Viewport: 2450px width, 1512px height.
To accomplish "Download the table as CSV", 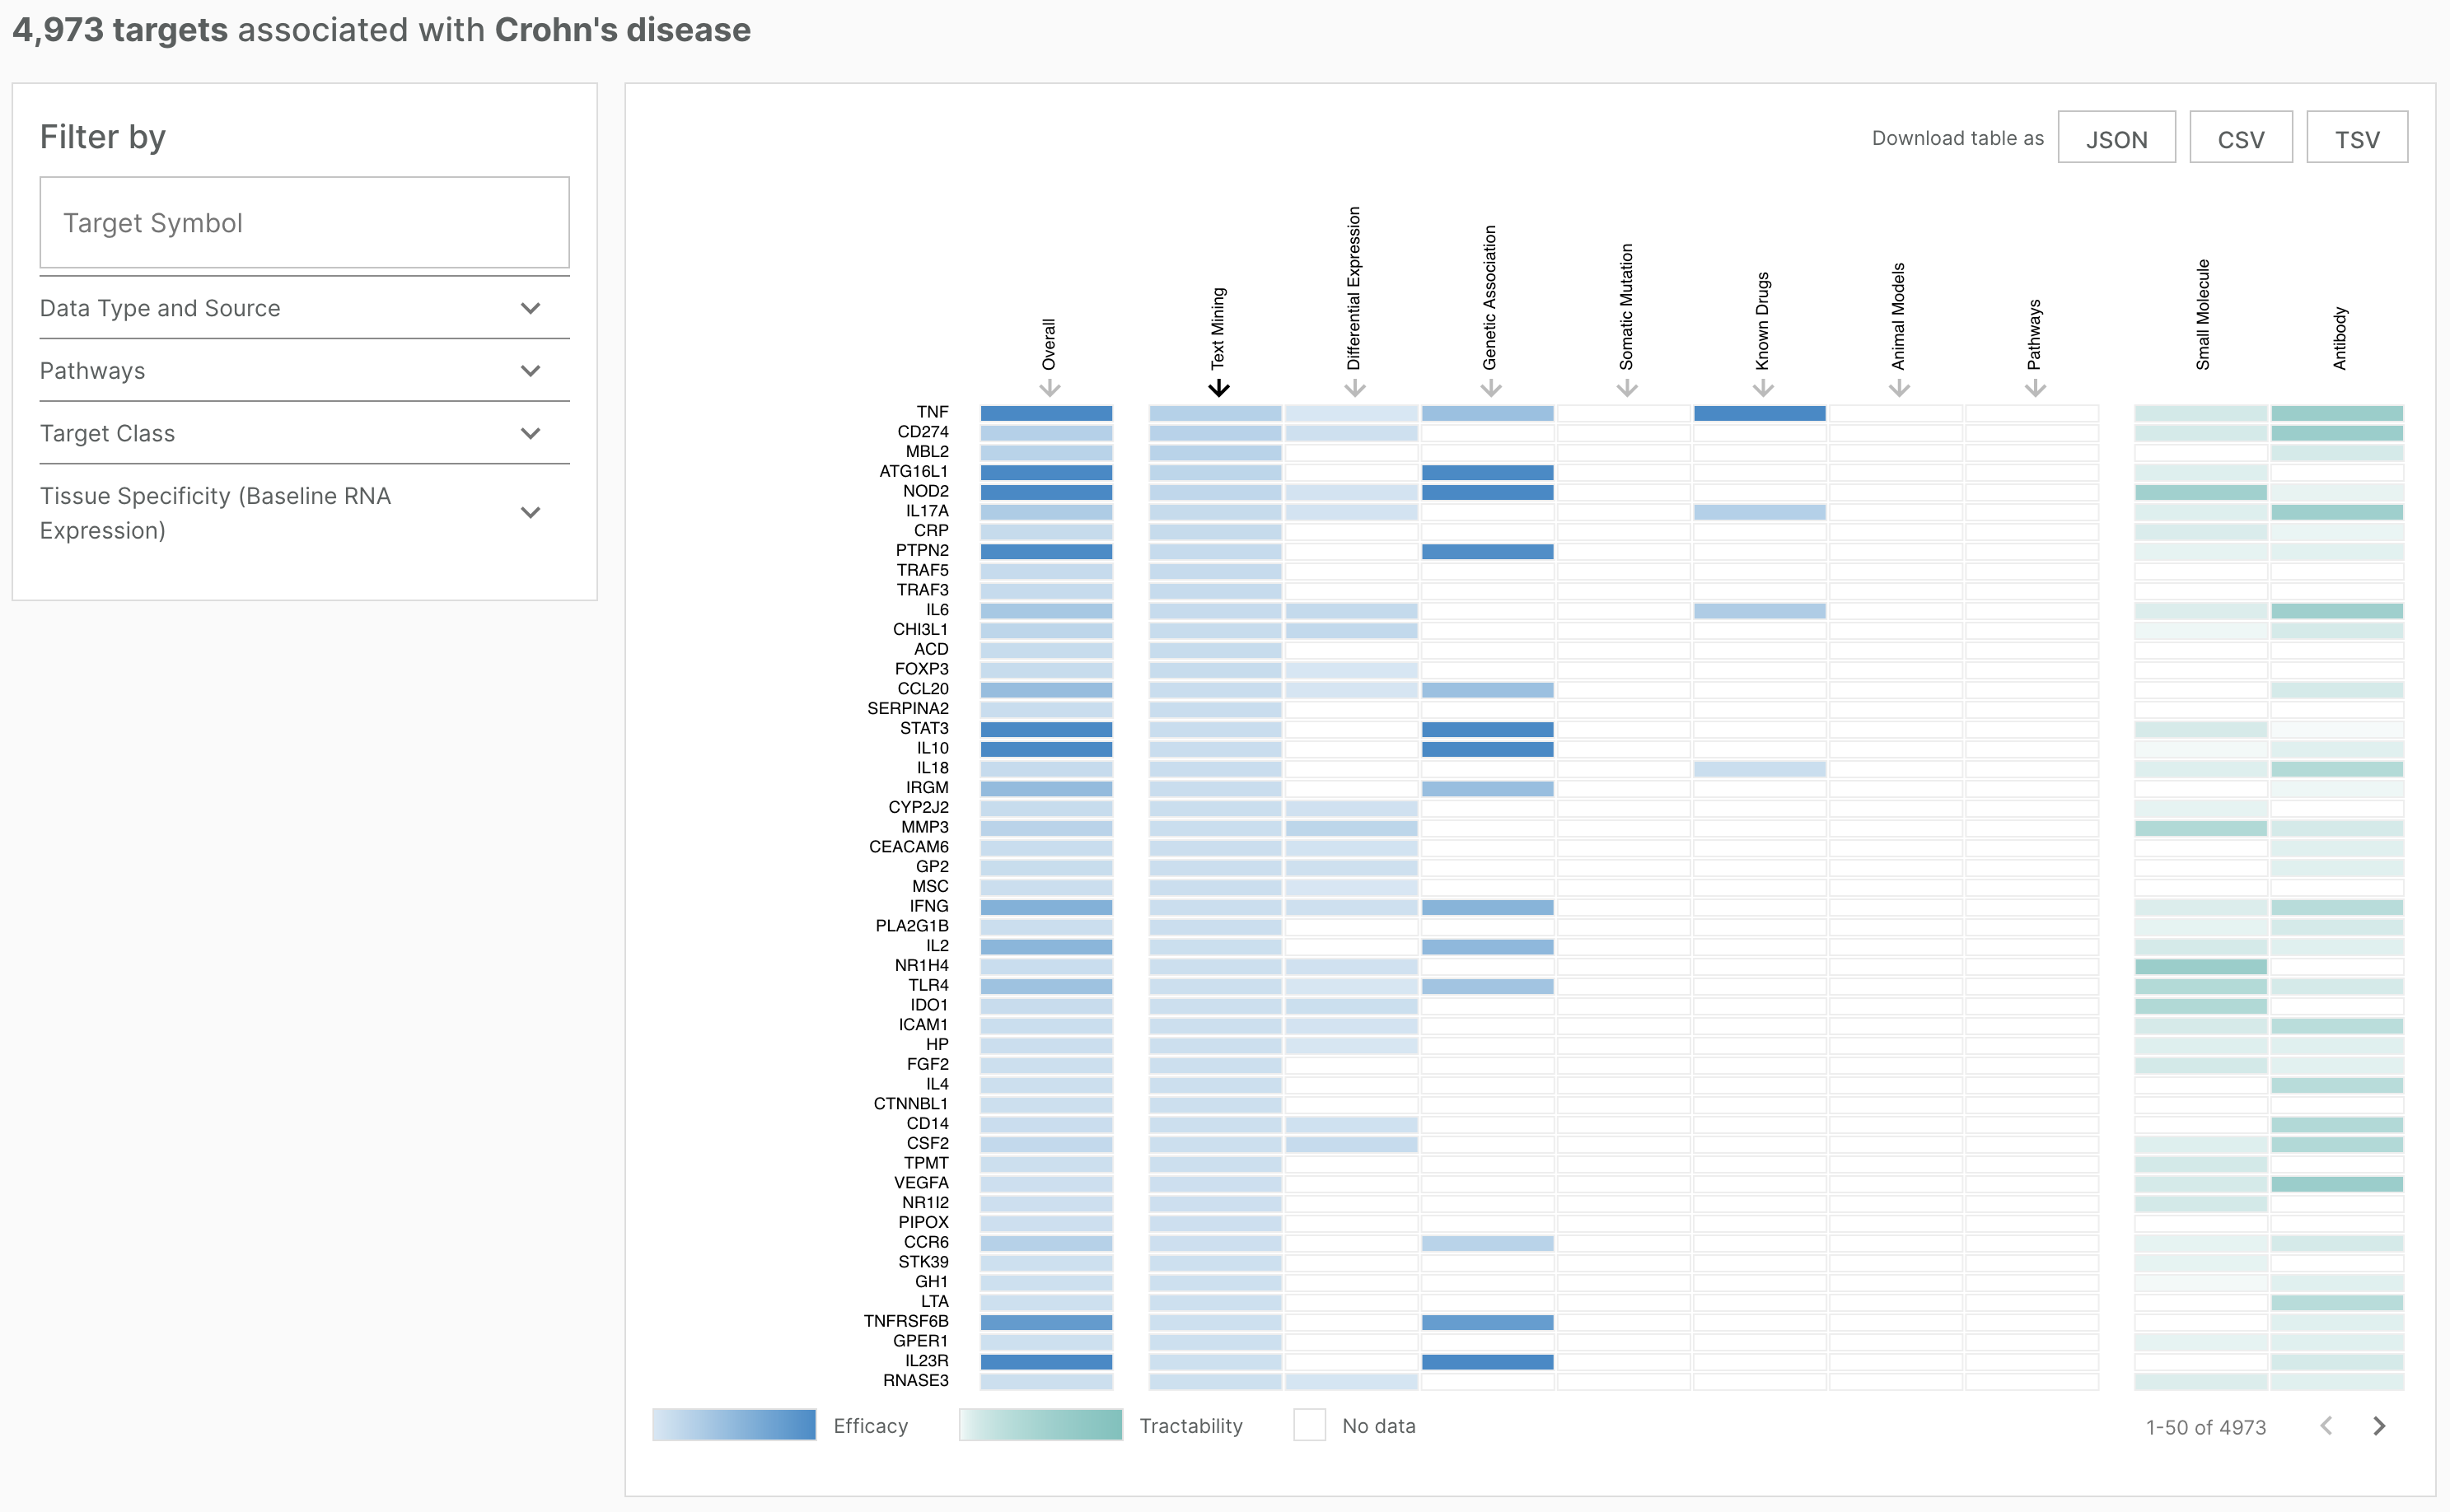I will (2241, 137).
